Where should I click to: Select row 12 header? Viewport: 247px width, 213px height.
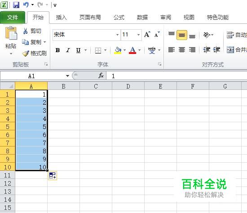(x=8, y=183)
